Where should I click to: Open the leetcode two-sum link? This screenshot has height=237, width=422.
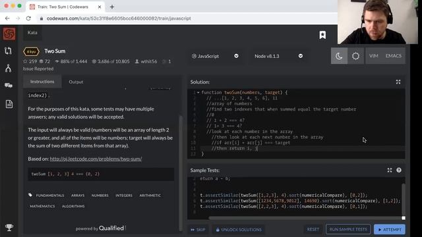click(x=96, y=159)
